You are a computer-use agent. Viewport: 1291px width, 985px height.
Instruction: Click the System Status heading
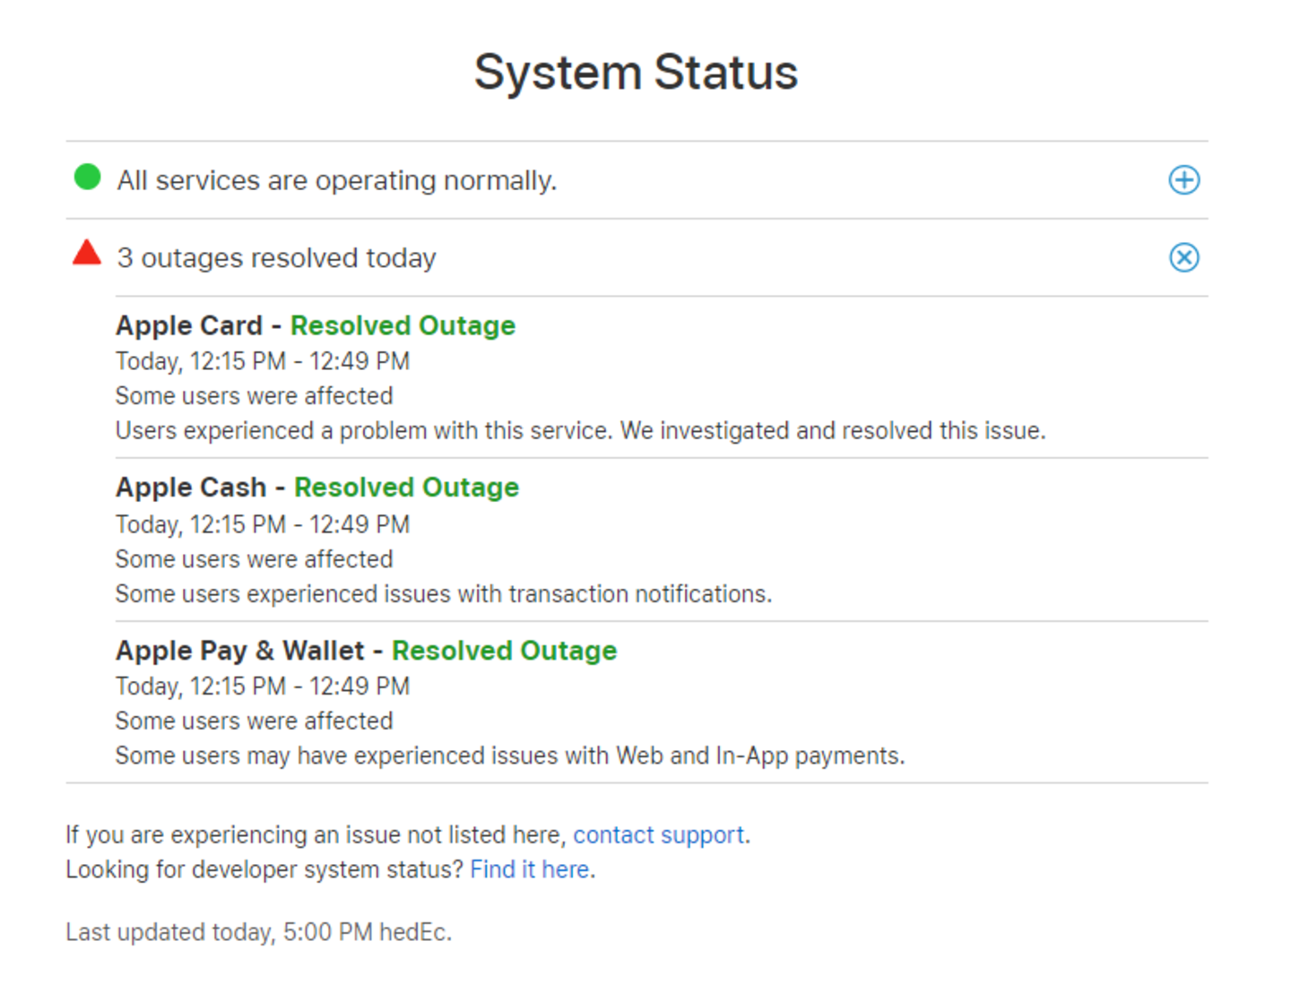point(636,72)
